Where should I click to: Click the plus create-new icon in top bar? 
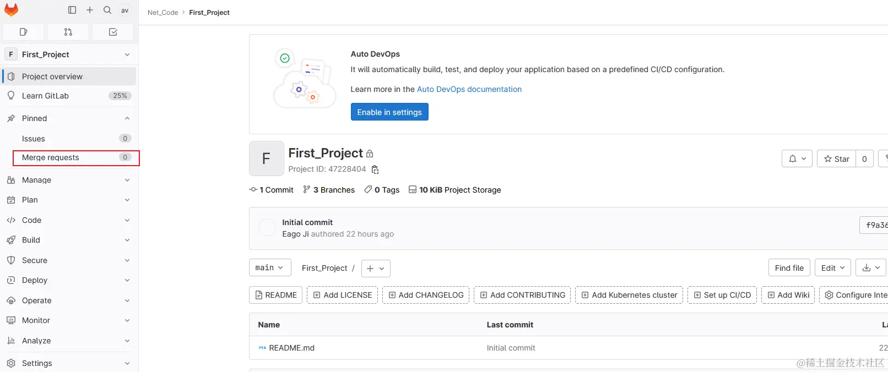click(90, 10)
